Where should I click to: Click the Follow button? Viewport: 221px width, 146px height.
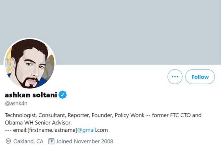200,77
